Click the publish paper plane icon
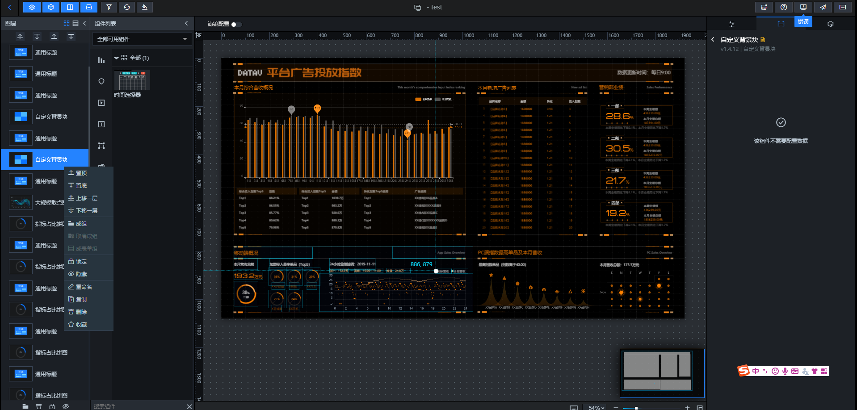The width and height of the screenshot is (857, 410). pos(823,7)
